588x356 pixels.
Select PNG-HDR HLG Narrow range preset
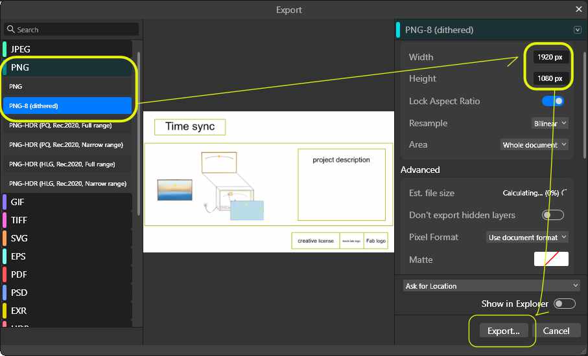(67, 184)
